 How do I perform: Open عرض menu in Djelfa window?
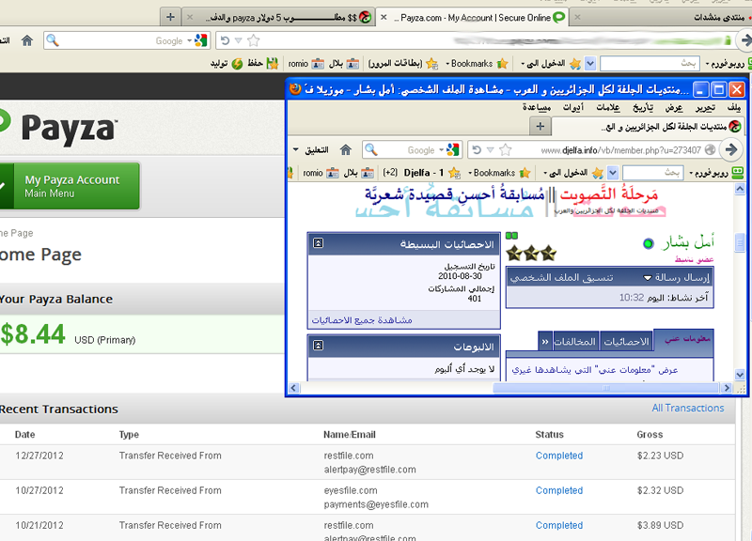click(674, 107)
